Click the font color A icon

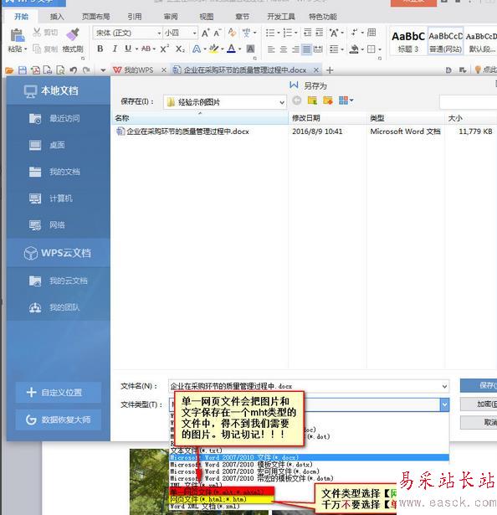pyautogui.click(x=232, y=49)
